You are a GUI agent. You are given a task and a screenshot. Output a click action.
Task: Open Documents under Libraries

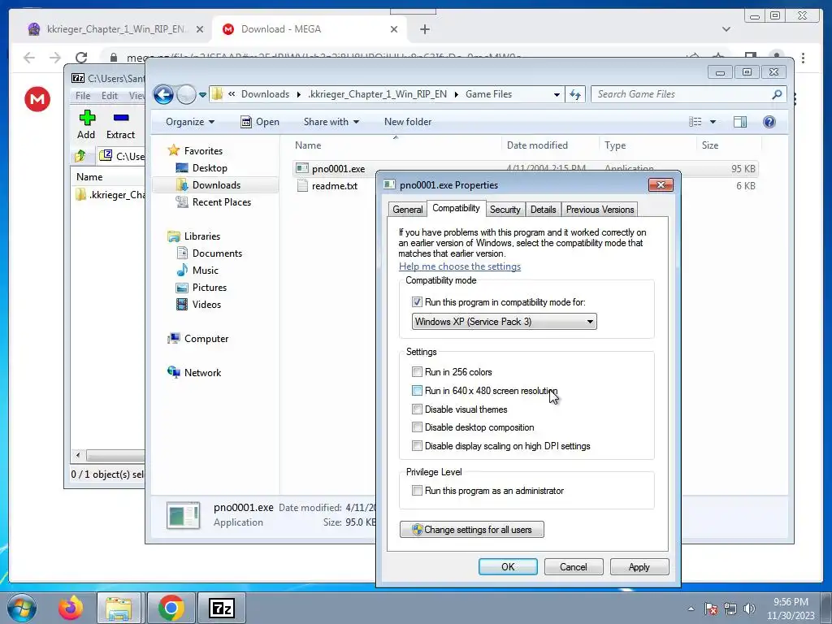217,253
